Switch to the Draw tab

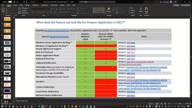click(x=21, y=5)
